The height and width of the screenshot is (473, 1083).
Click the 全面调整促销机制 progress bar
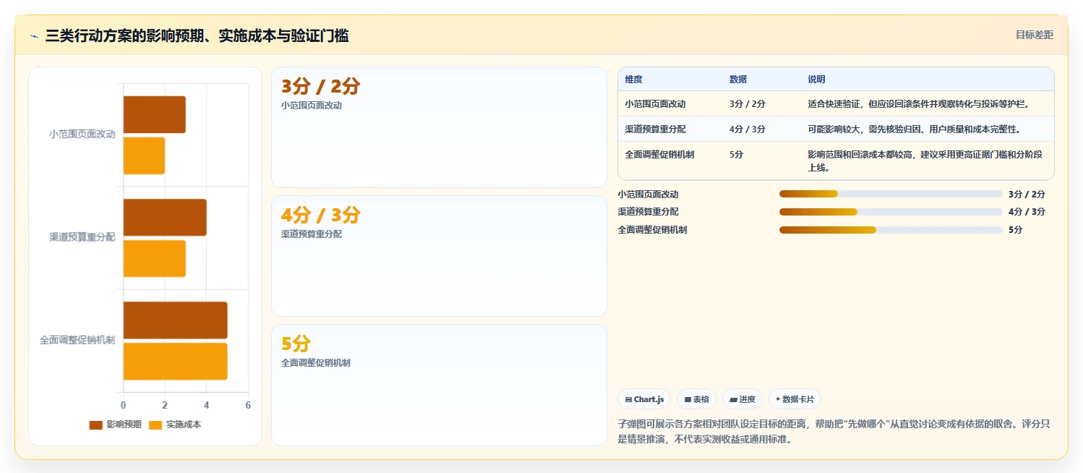[891, 230]
